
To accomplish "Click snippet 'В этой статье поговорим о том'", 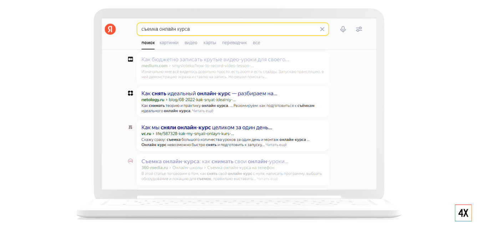I will point(232,176).
